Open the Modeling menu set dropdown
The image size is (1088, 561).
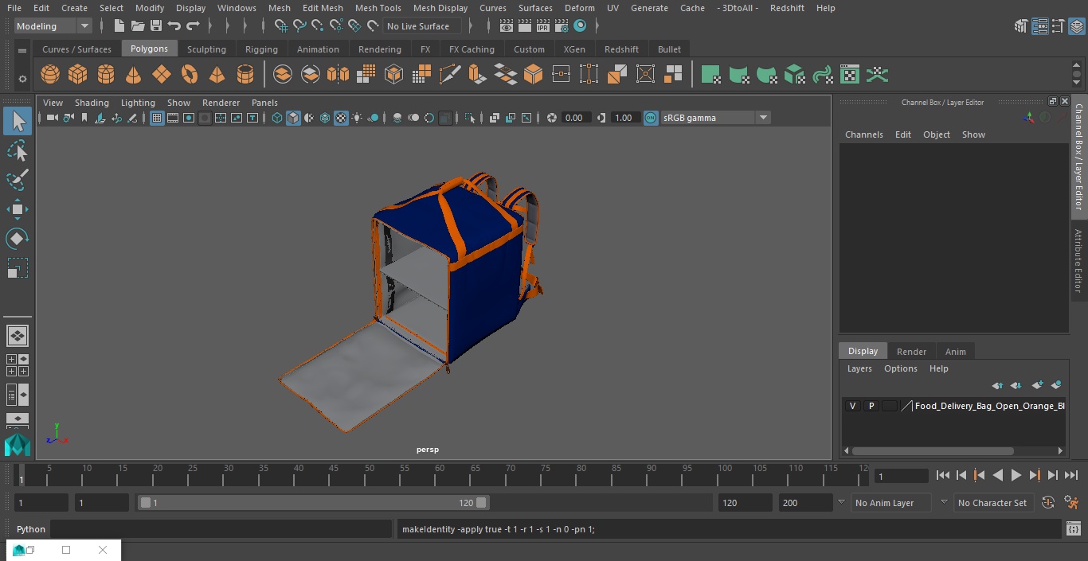pyautogui.click(x=53, y=26)
